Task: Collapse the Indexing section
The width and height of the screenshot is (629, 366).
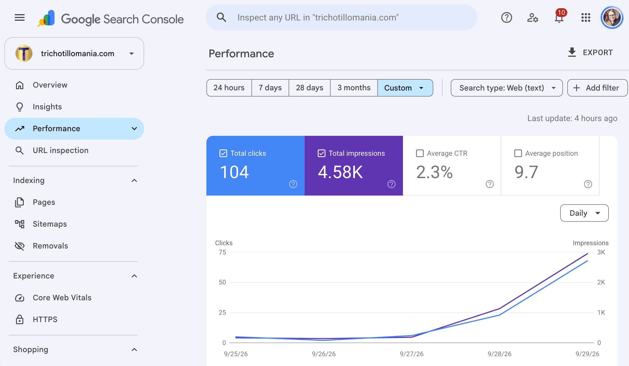Action: pos(134,181)
